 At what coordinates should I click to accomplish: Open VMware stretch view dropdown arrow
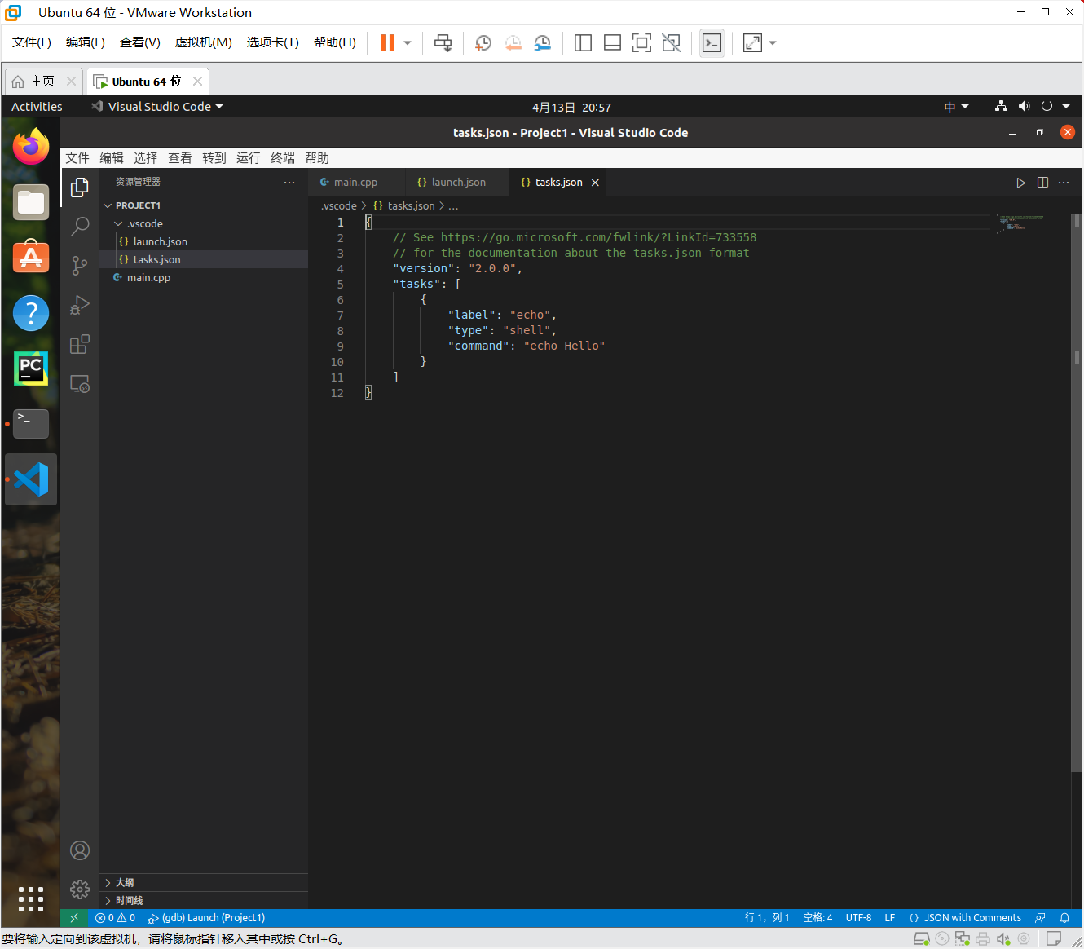[x=773, y=43]
